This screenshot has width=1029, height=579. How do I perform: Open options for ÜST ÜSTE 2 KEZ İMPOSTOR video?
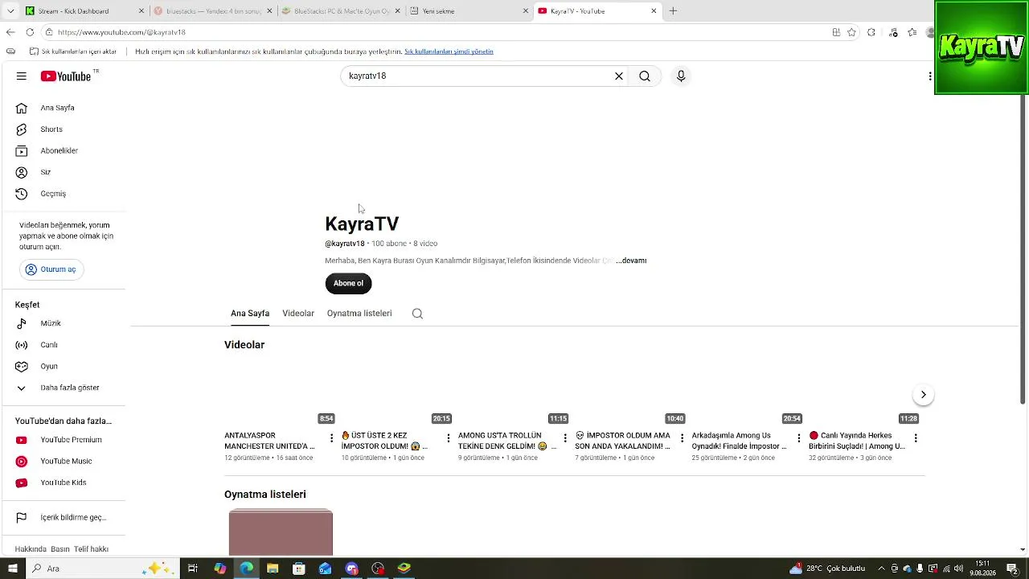[449, 438]
